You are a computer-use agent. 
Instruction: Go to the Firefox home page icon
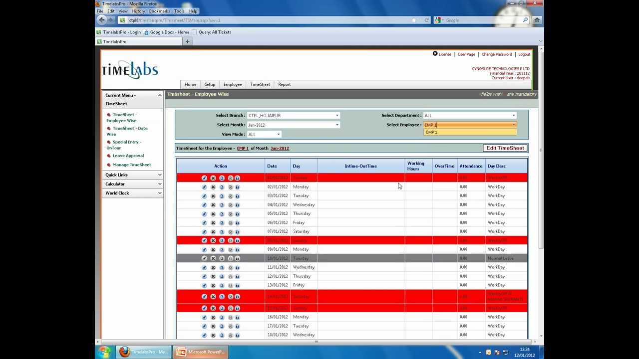(x=537, y=20)
